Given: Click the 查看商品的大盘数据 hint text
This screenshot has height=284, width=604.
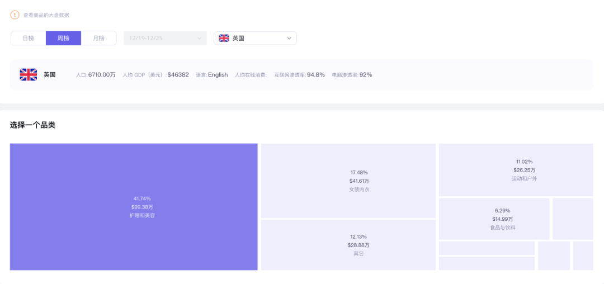Looking at the screenshot, I should pyautogui.click(x=46, y=16).
